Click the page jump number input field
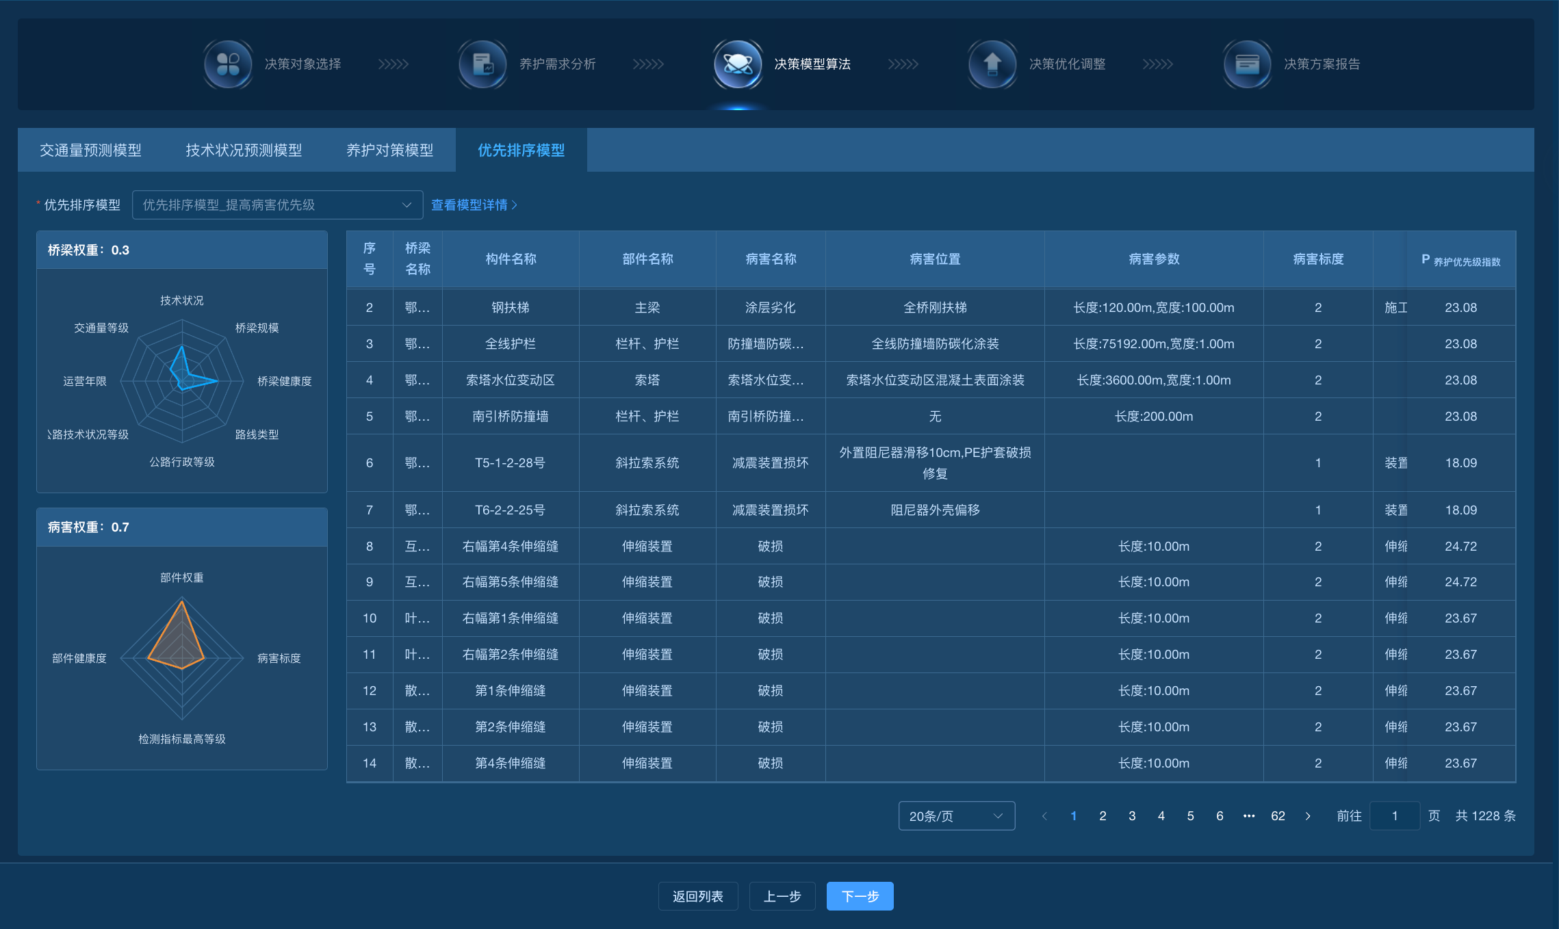Viewport: 1559px width, 929px height. click(x=1395, y=816)
